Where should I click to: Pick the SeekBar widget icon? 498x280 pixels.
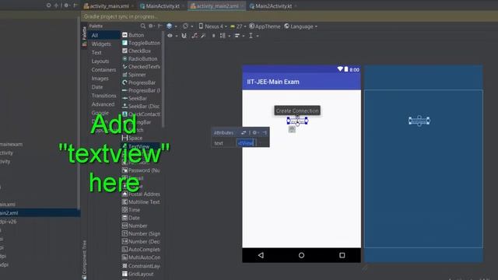pyautogui.click(x=124, y=99)
